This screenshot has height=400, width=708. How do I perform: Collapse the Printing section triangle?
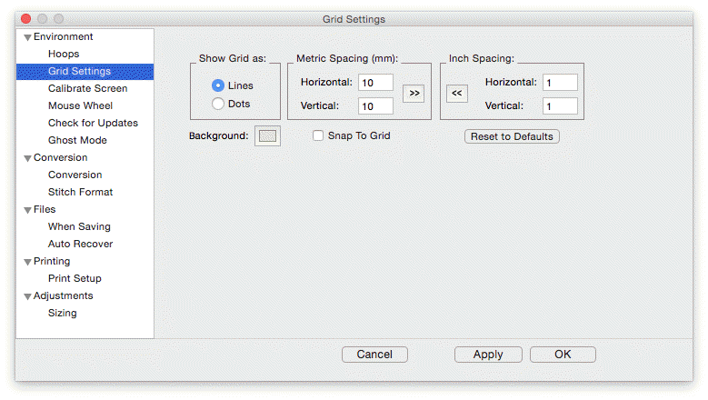(27, 262)
